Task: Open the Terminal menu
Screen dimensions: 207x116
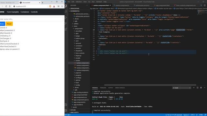Action: pyautogui.click(x=99, y=2)
